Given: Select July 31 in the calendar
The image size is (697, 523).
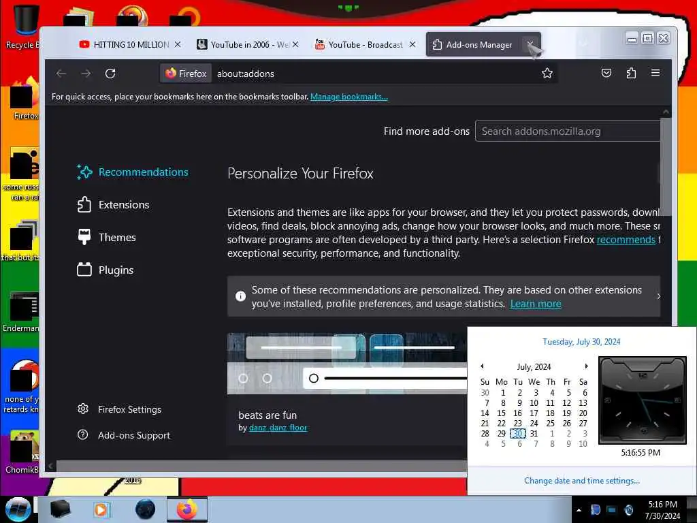Looking at the screenshot, I should [534, 434].
